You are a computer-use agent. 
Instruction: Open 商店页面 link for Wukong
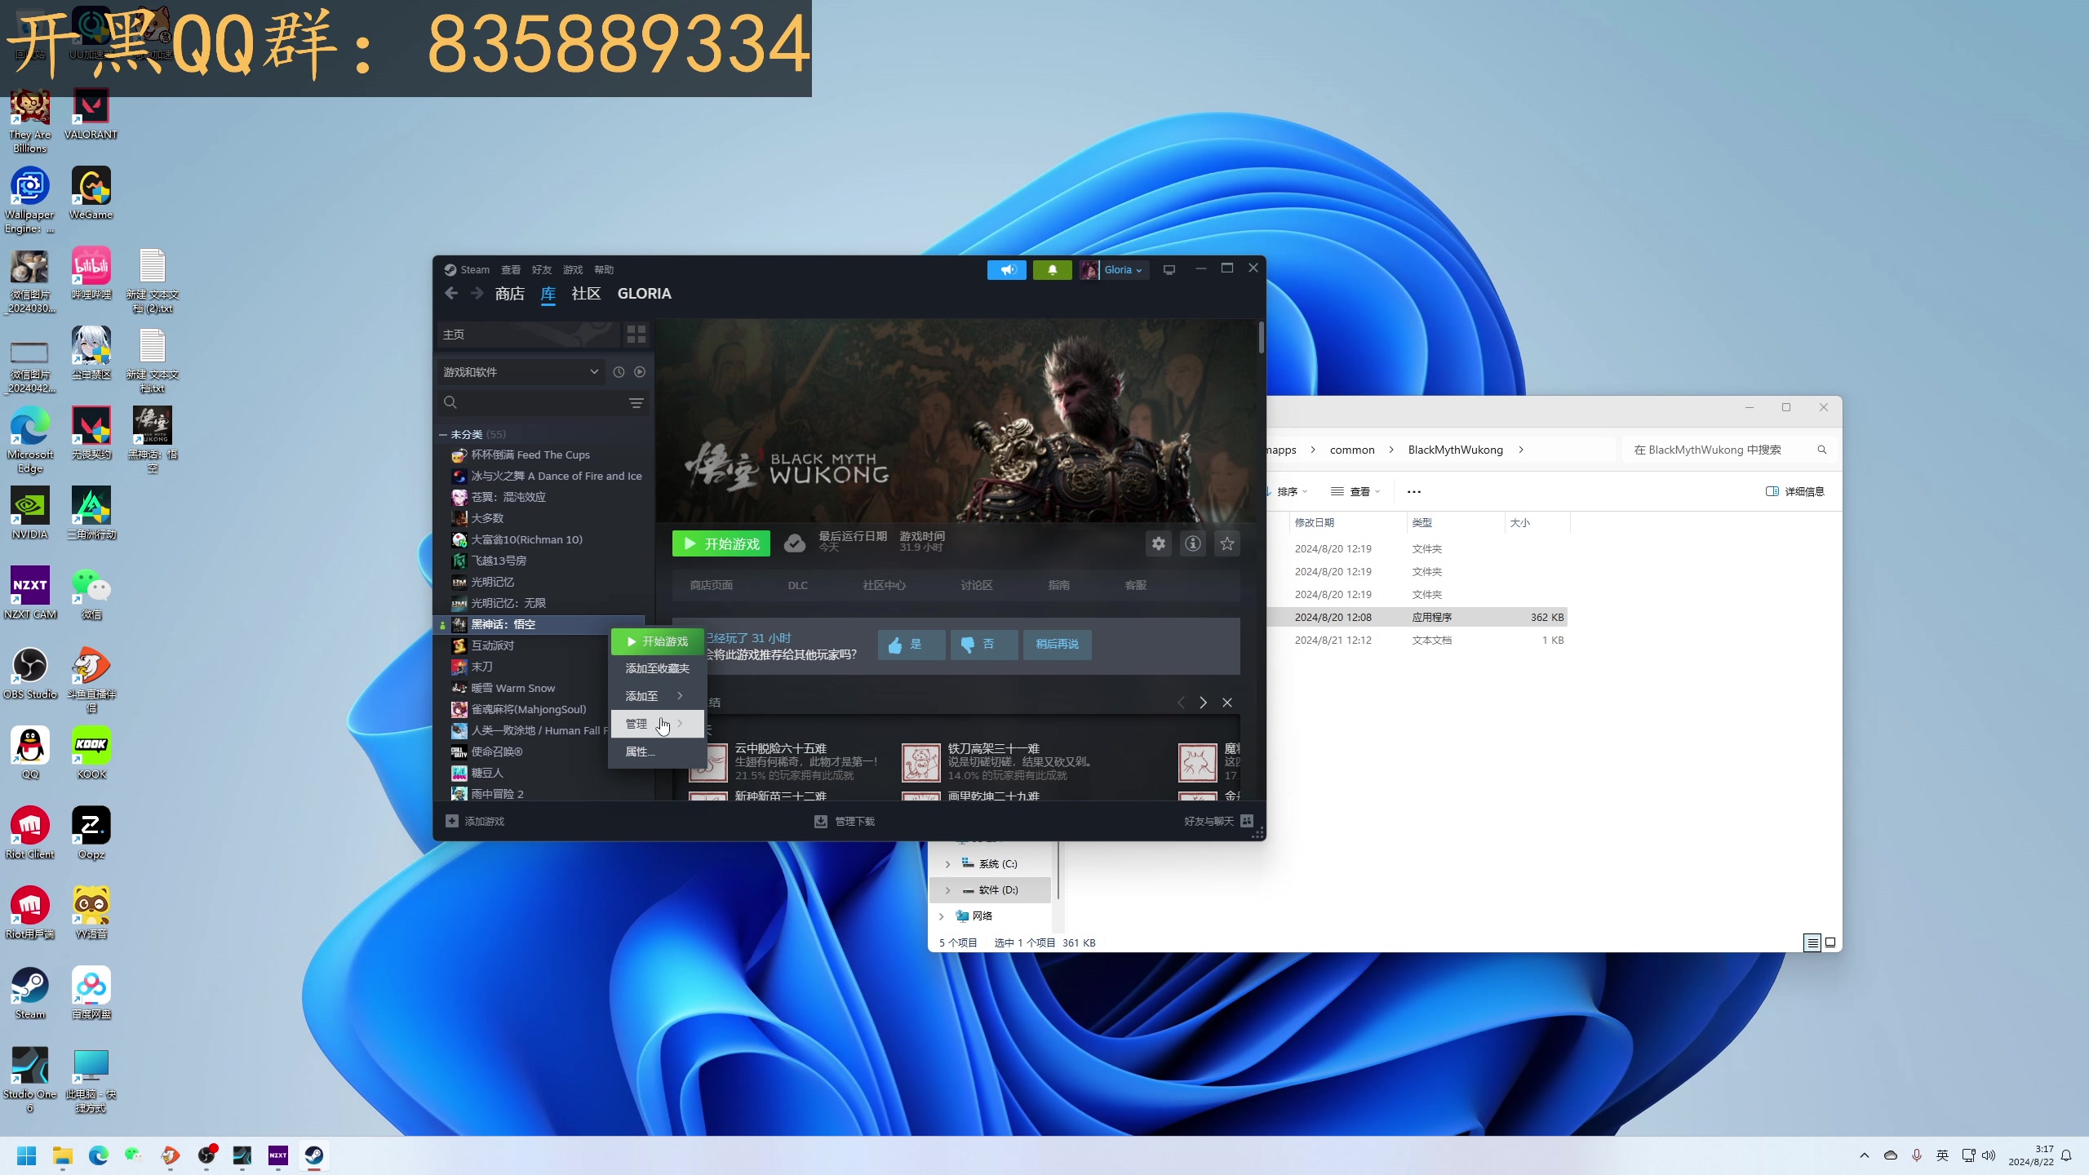click(711, 586)
